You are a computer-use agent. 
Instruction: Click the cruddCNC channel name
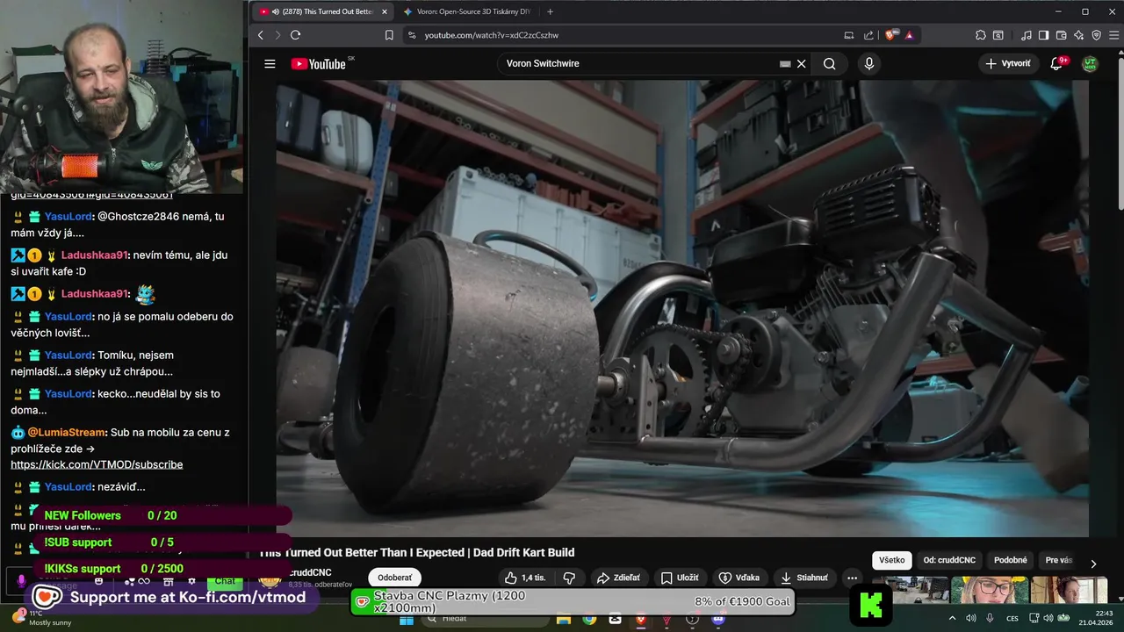click(x=310, y=572)
